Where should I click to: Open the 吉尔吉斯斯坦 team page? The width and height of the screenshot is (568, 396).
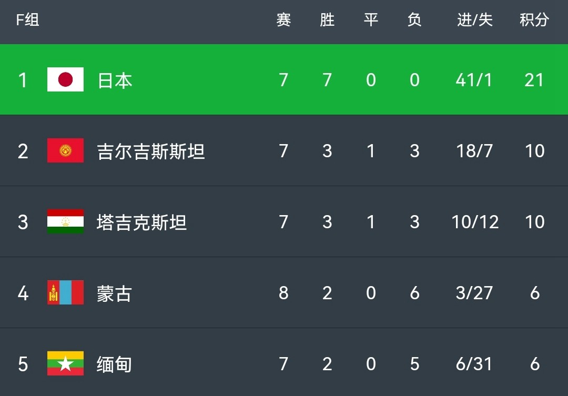pyautogui.click(x=151, y=151)
